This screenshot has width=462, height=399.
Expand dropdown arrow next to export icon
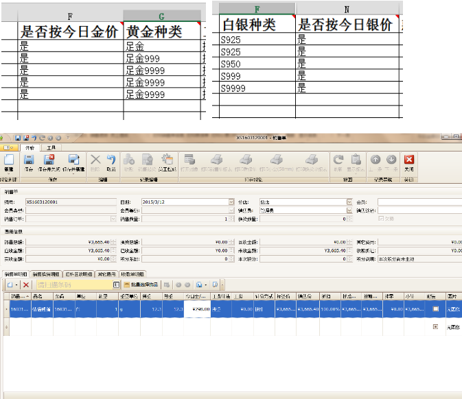coord(206,285)
